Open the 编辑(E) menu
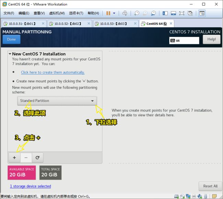 tap(24, 13)
